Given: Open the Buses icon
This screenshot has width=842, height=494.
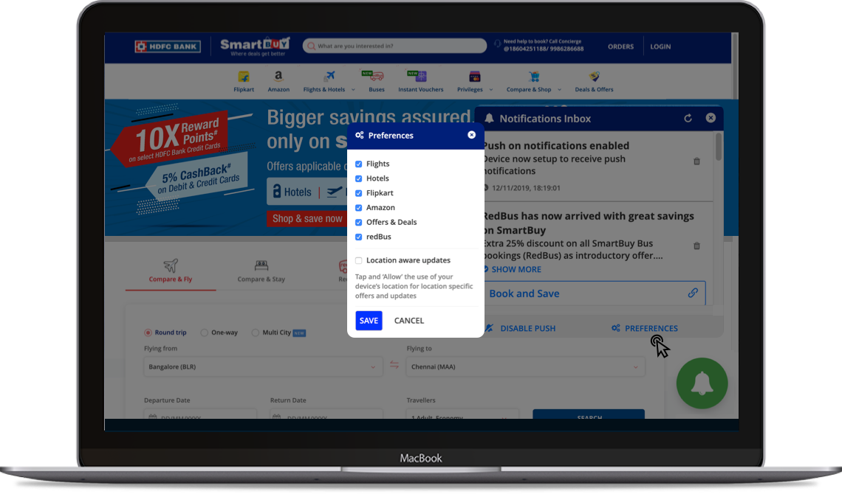Looking at the screenshot, I should pyautogui.click(x=374, y=76).
